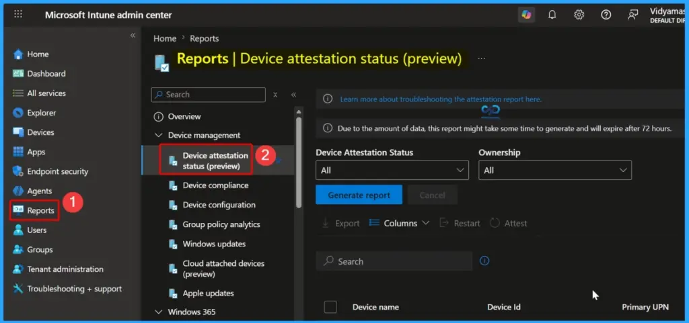Click the Apple updates report icon
This screenshot has width=689, height=323.
[x=173, y=293]
